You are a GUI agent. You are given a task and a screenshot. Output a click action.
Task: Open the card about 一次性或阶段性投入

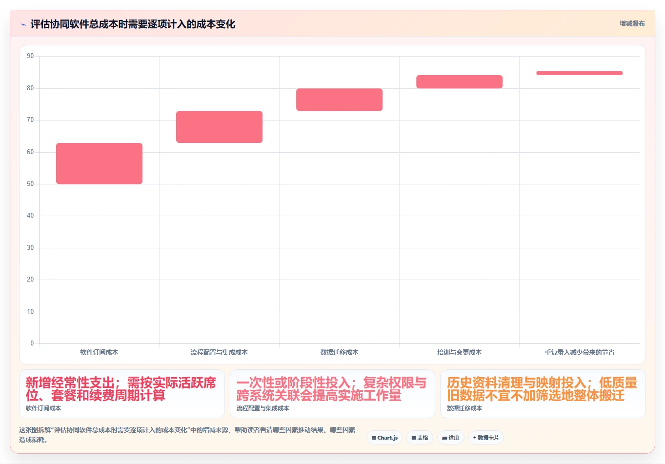332,394
